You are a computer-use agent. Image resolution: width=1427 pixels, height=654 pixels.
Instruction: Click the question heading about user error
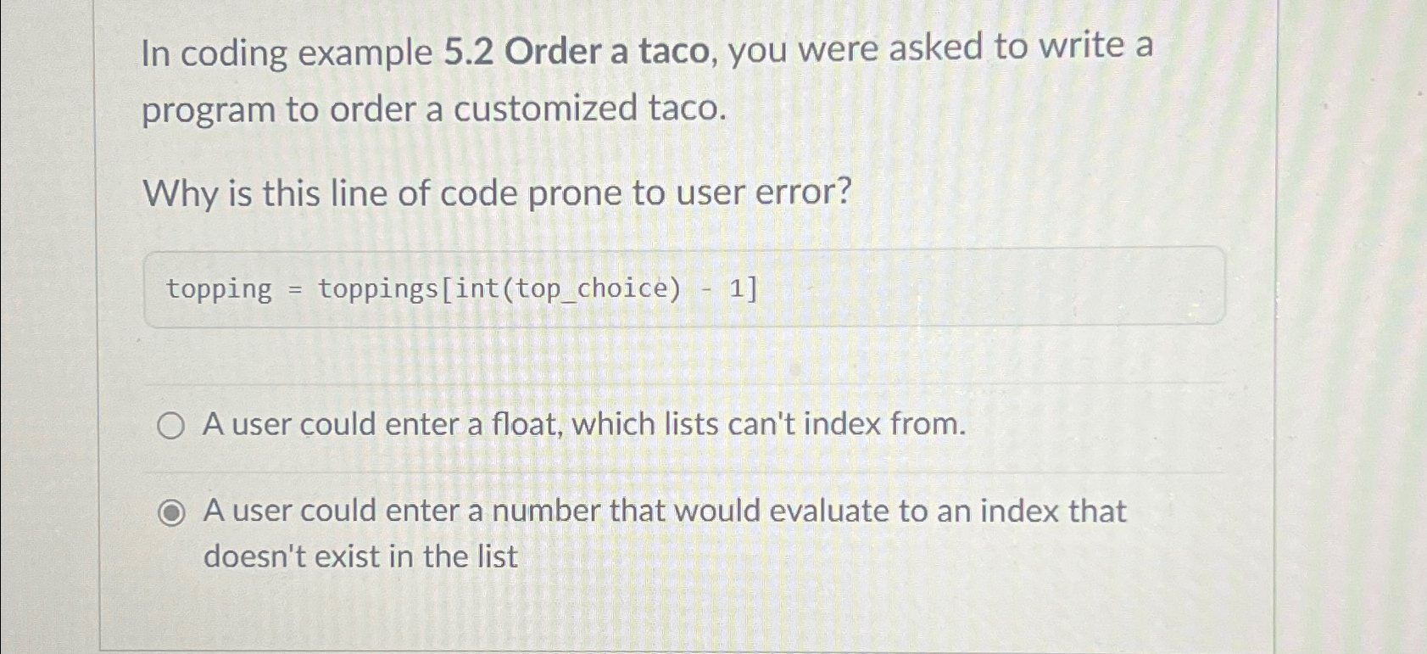(496, 194)
